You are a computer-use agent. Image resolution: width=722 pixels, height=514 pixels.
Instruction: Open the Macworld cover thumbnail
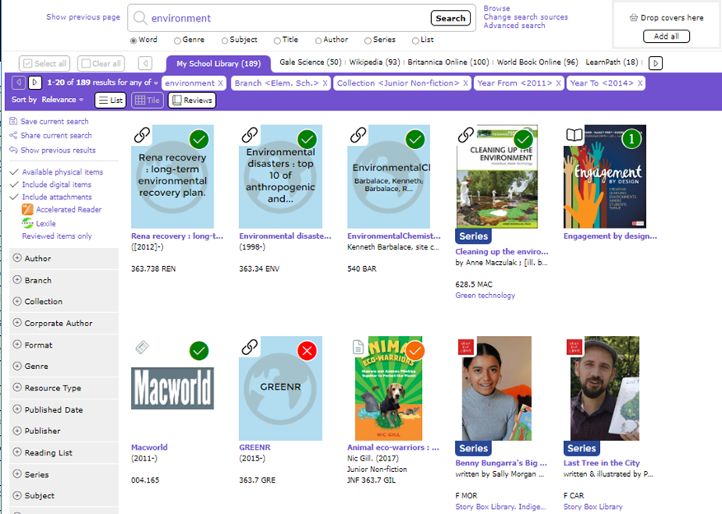tap(172, 388)
